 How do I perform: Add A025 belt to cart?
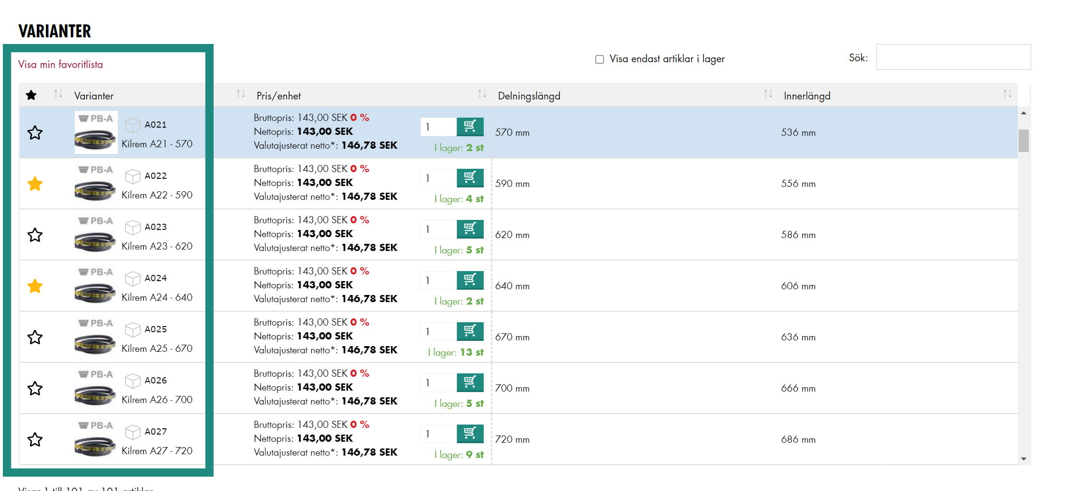(469, 331)
